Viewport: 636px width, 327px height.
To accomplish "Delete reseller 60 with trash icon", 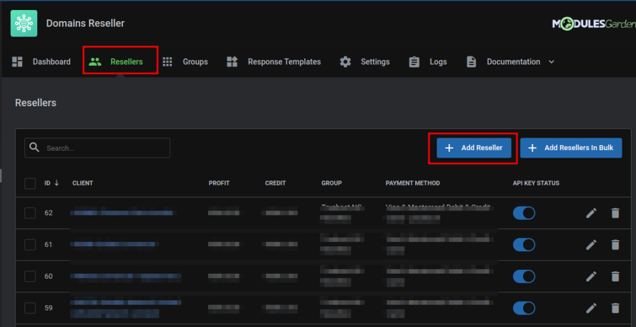I will point(616,276).
